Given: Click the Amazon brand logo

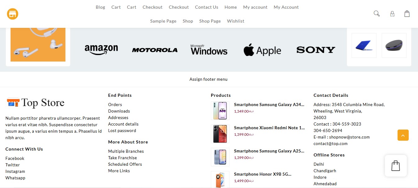Looking at the screenshot, I should [x=101, y=49].
